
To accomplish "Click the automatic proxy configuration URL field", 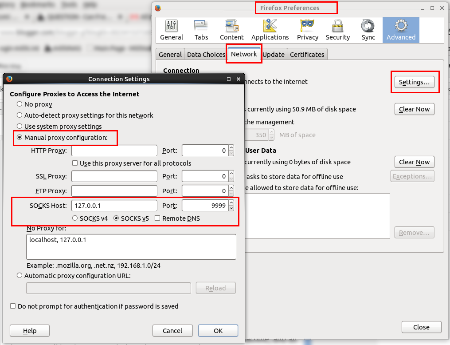I will 109,288.
